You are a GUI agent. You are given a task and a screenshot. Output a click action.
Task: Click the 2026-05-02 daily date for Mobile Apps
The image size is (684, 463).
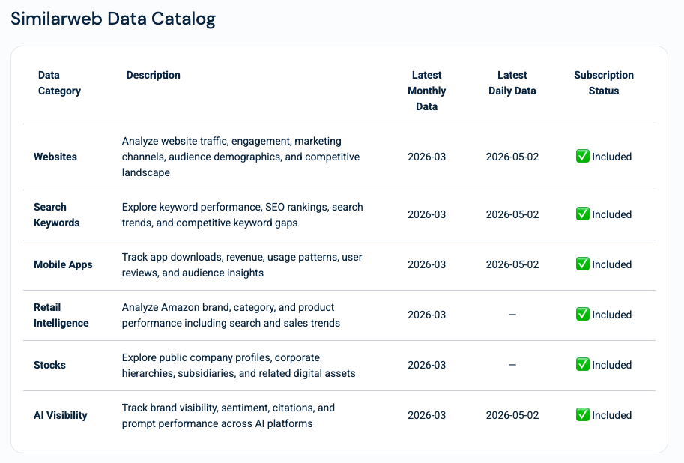(512, 264)
